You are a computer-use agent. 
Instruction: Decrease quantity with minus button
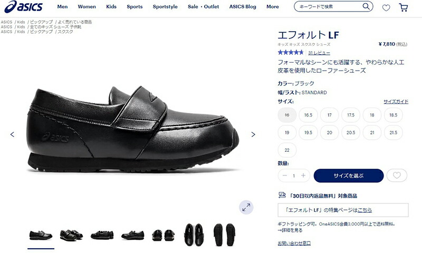coord(285,176)
